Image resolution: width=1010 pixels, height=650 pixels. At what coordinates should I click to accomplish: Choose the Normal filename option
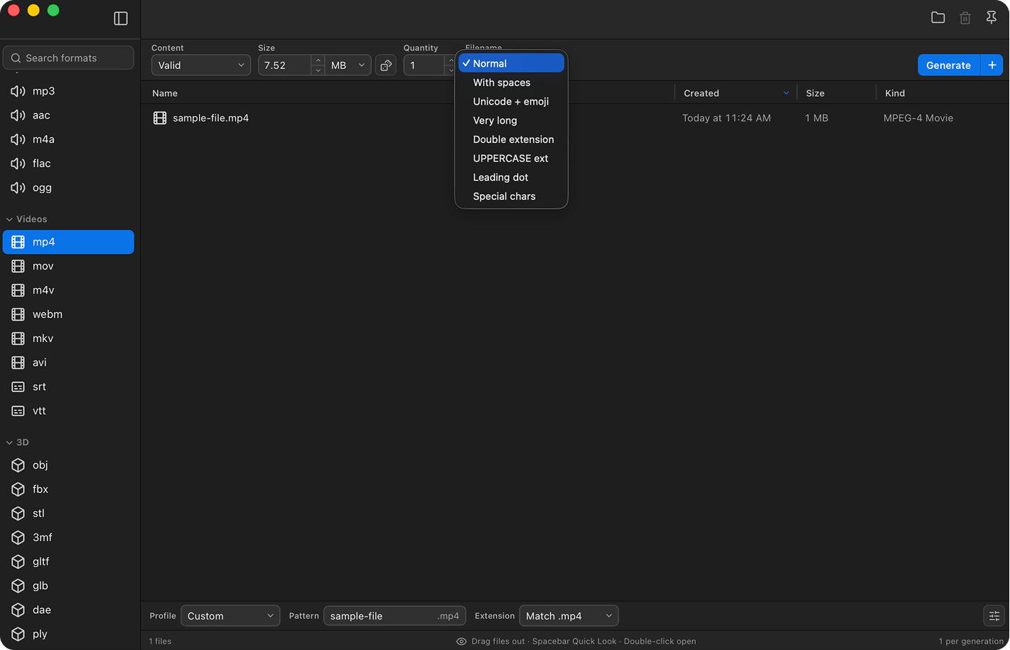[x=511, y=63]
